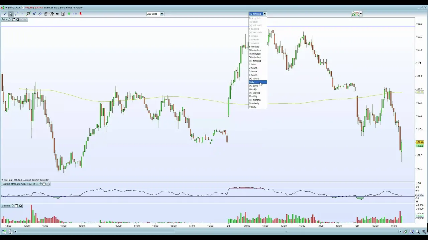Open Price panel wrench settings
Image resolution: width=428 pixels, height=240 pixels.
(x=10, y=19)
